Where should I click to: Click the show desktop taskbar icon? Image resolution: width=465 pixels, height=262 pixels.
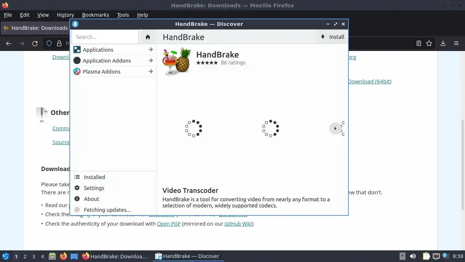coord(74,256)
